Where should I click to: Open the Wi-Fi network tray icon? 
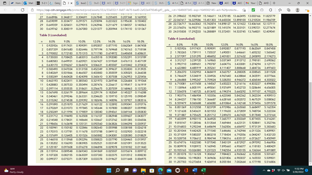279,171
